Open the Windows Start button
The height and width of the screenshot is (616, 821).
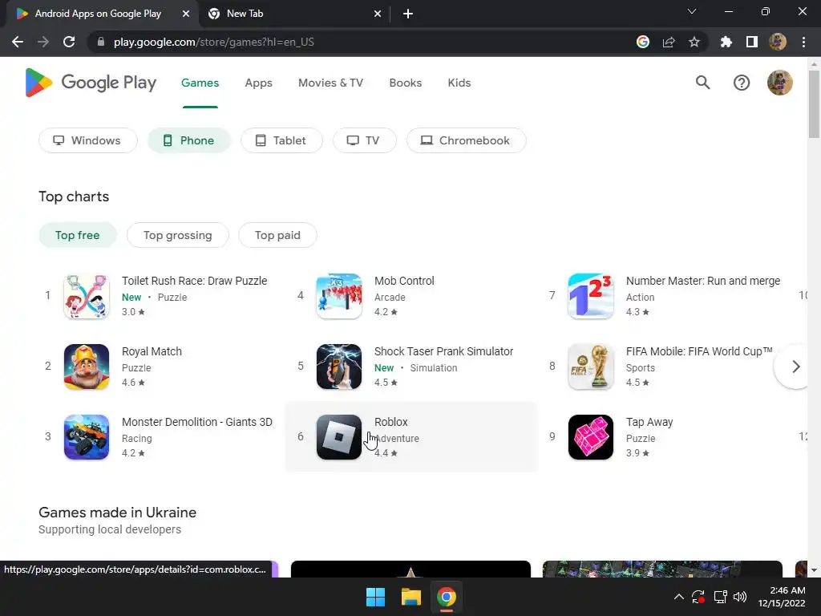click(375, 597)
